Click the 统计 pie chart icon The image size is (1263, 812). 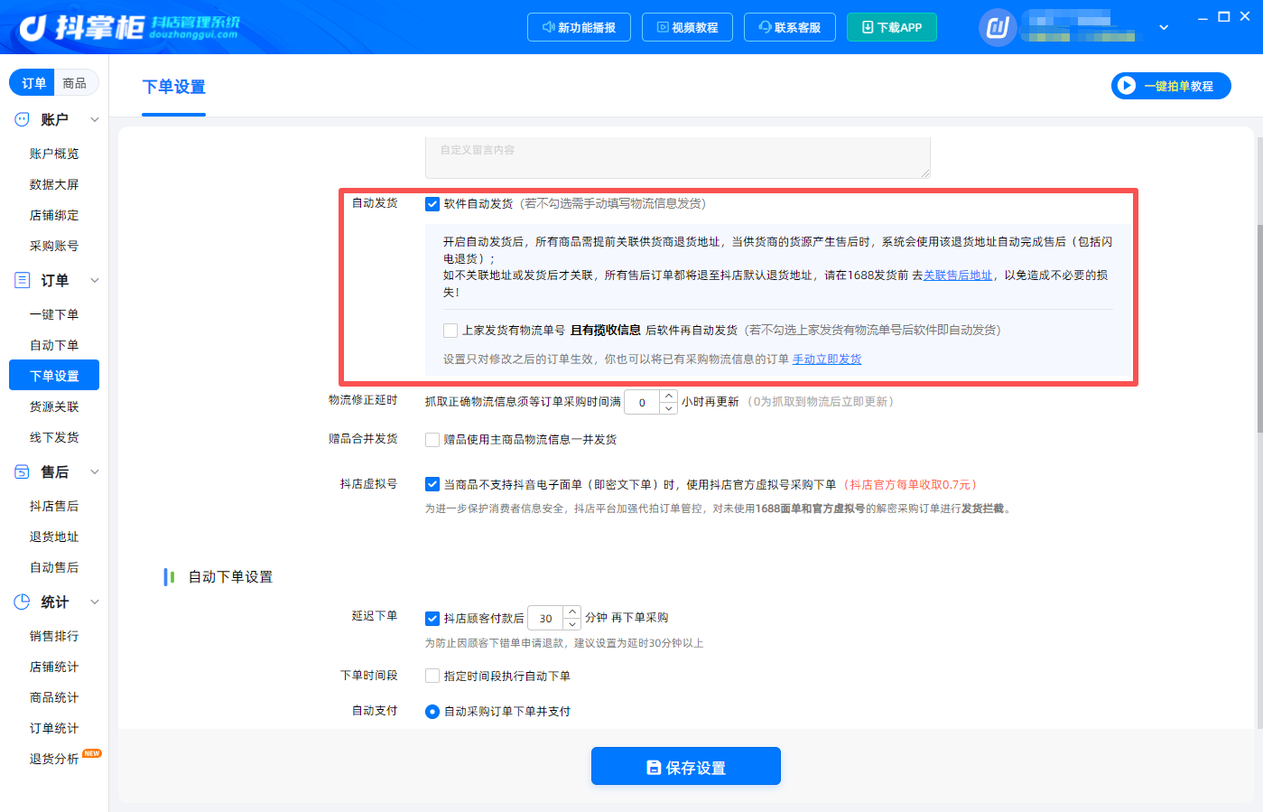[x=22, y=602]
